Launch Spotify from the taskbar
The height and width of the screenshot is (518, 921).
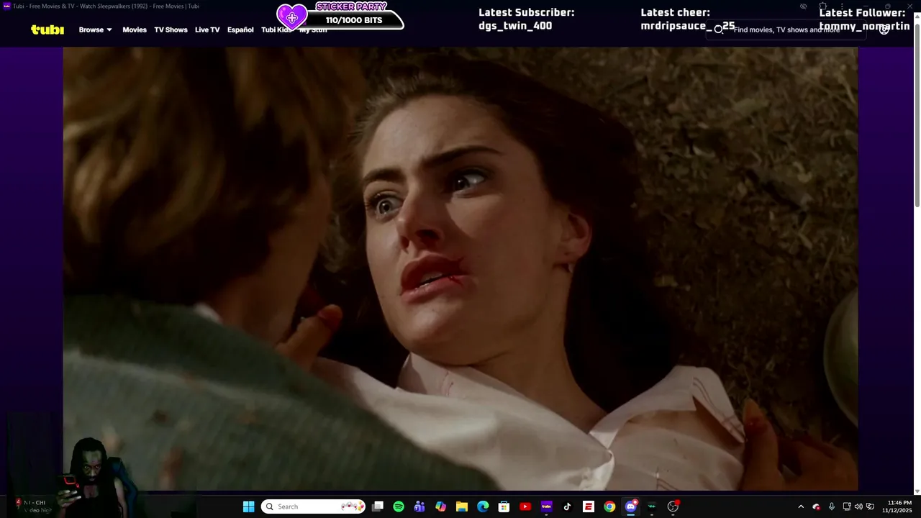(x=399, y=506)
